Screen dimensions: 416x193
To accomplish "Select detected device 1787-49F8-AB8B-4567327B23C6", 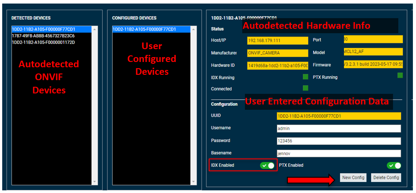I will coord(43,36).
